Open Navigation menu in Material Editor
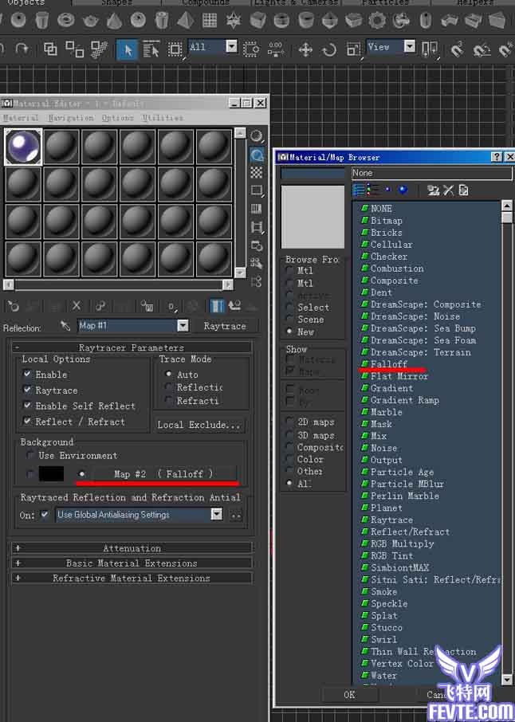Viewport: 515px width, 722px height. [x=70, y=118]
